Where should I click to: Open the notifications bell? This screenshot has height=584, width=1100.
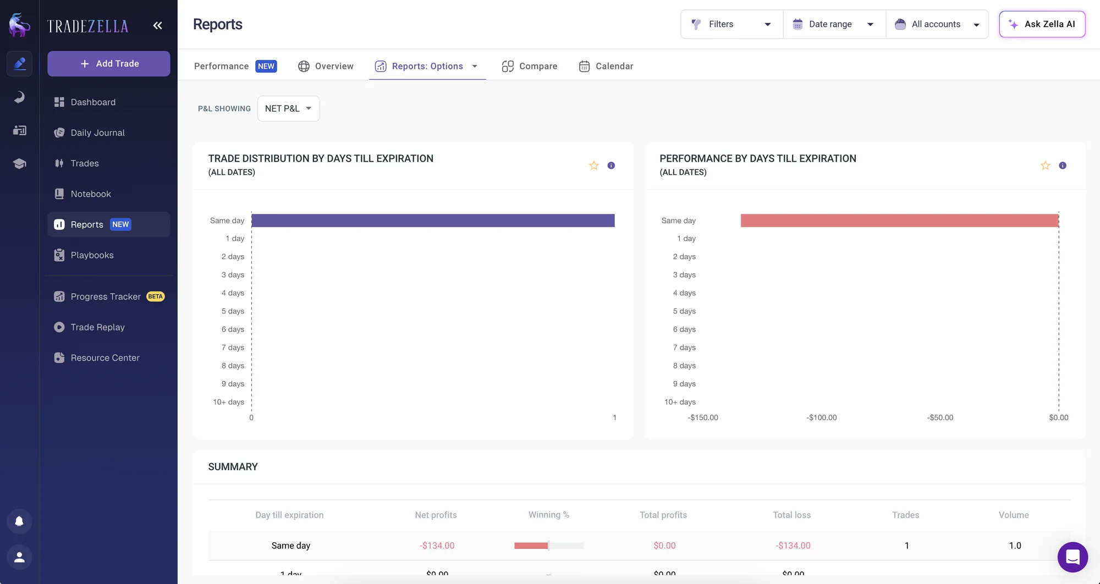pos(19,521)
